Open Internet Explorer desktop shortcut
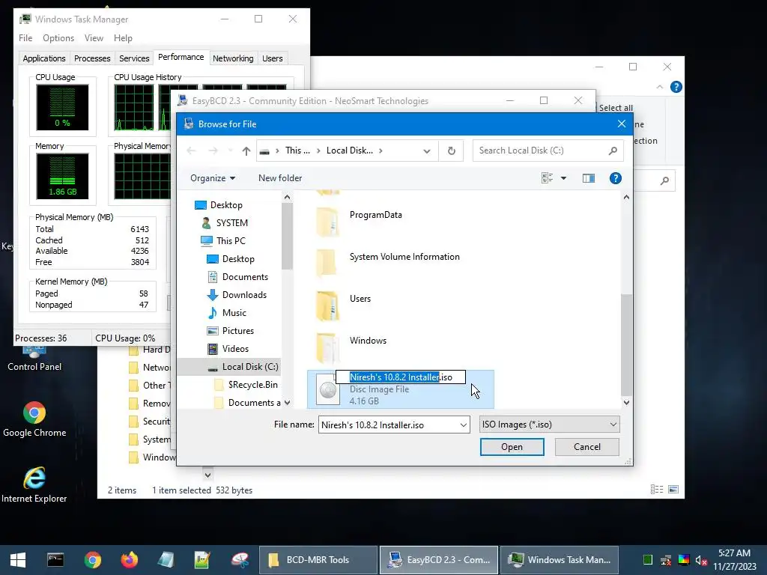Image resolution: width=767 pixels, height=575 pixels. pos(34,485)
